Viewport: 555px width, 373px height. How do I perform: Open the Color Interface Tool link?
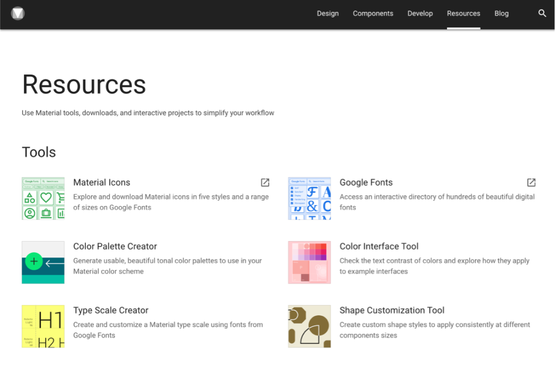379,246
